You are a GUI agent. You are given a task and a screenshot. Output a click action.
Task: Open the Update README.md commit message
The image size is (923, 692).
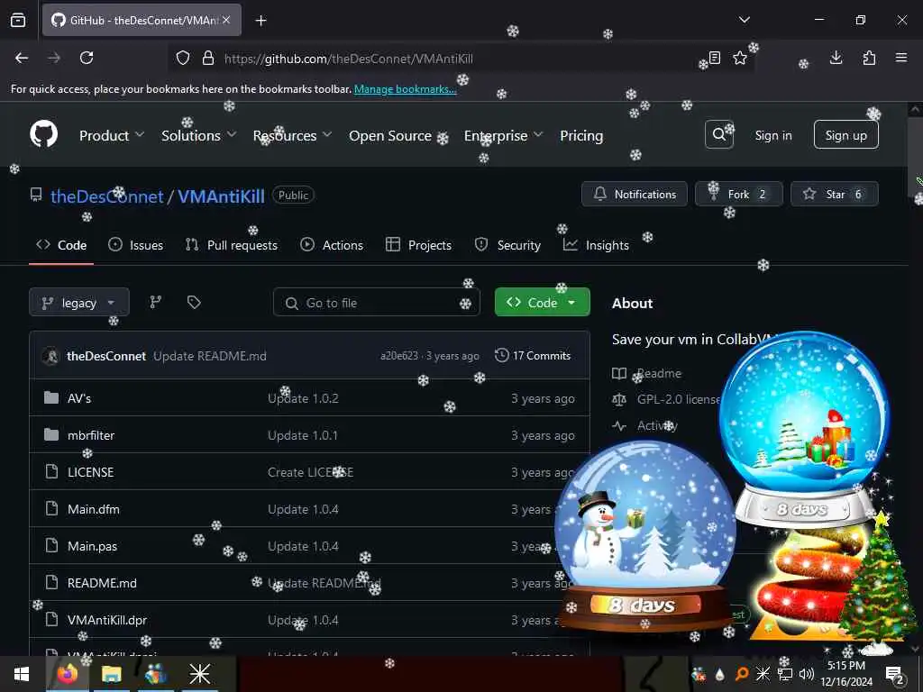click(209, 355)
